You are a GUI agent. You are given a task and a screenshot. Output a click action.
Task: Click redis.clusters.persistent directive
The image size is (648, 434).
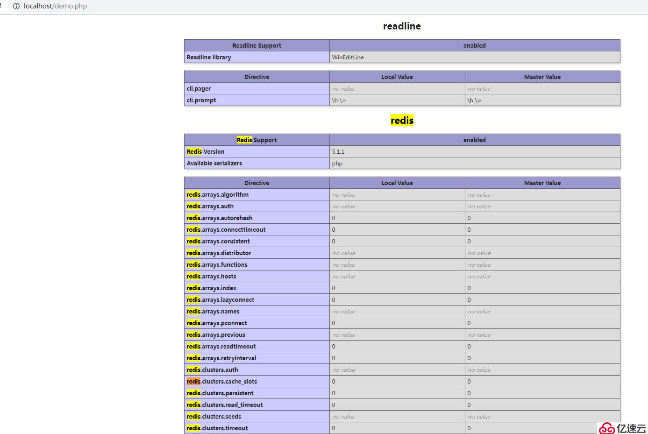coord(220,393)
